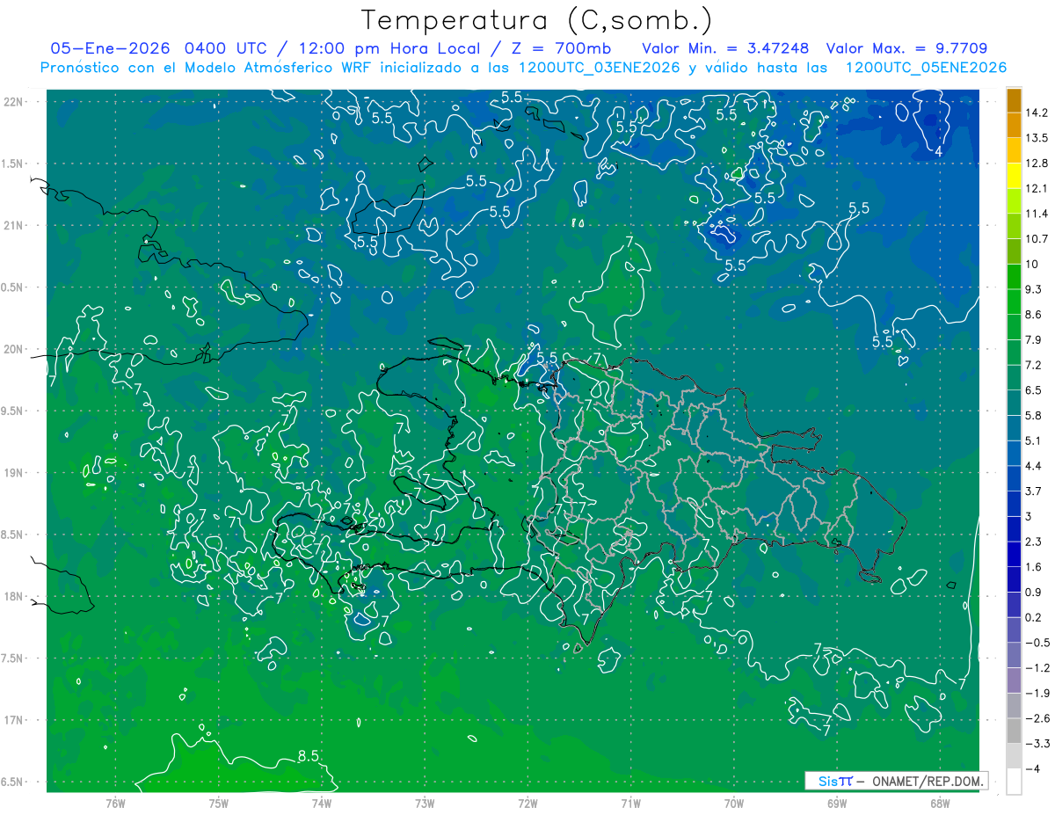Click the blue "Sis" logo text
Viewport: 1055px width, 815px height.
[828, 781]
